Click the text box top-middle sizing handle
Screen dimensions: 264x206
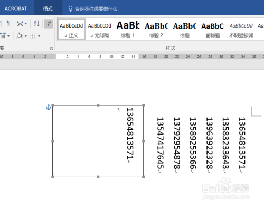click(98, 105)
